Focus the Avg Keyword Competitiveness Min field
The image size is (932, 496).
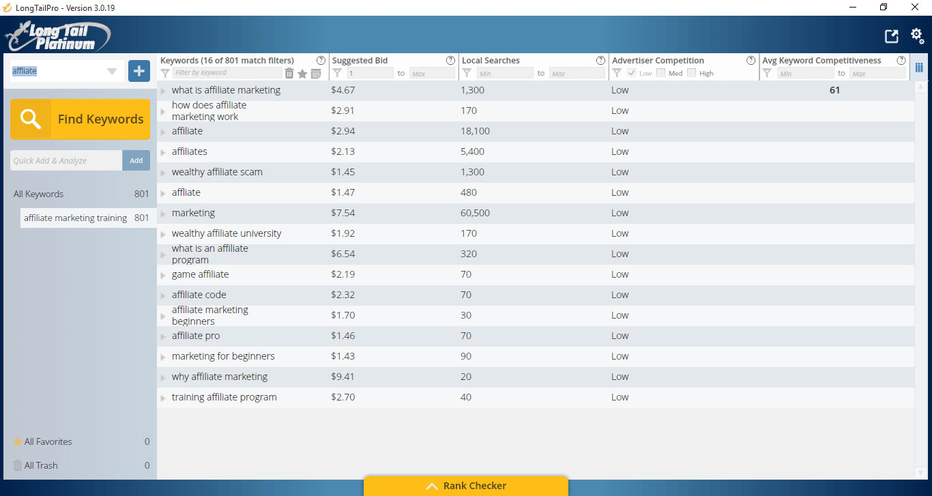click(805, 73)
